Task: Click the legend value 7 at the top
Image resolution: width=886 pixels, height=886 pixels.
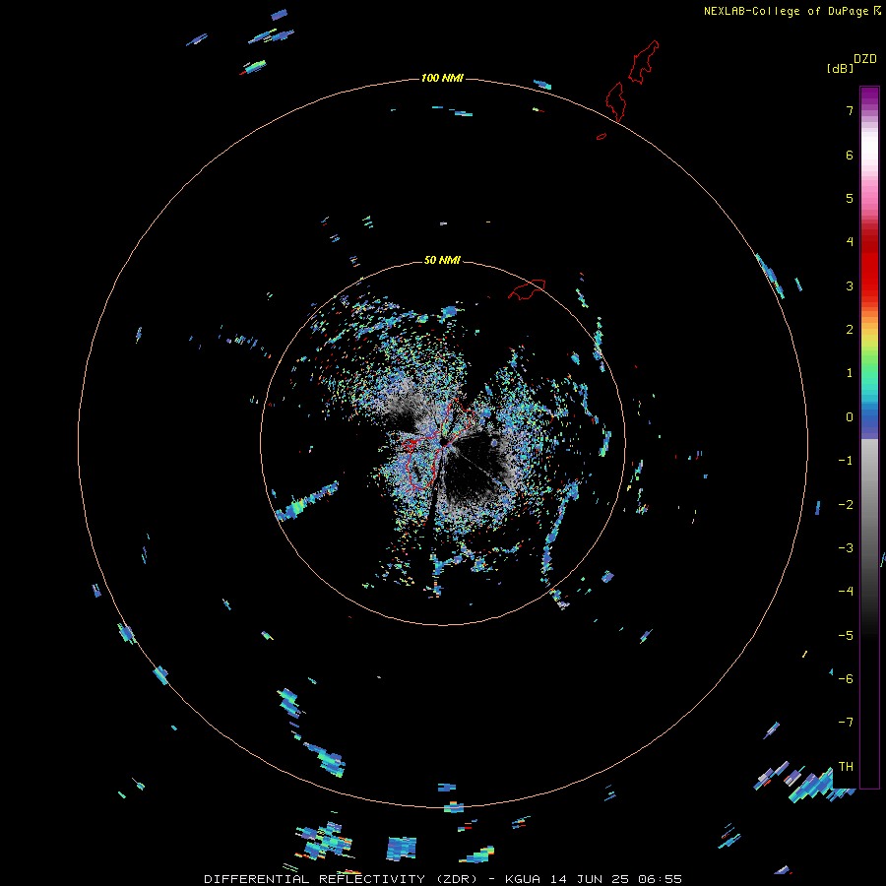Action: [850, 110]
